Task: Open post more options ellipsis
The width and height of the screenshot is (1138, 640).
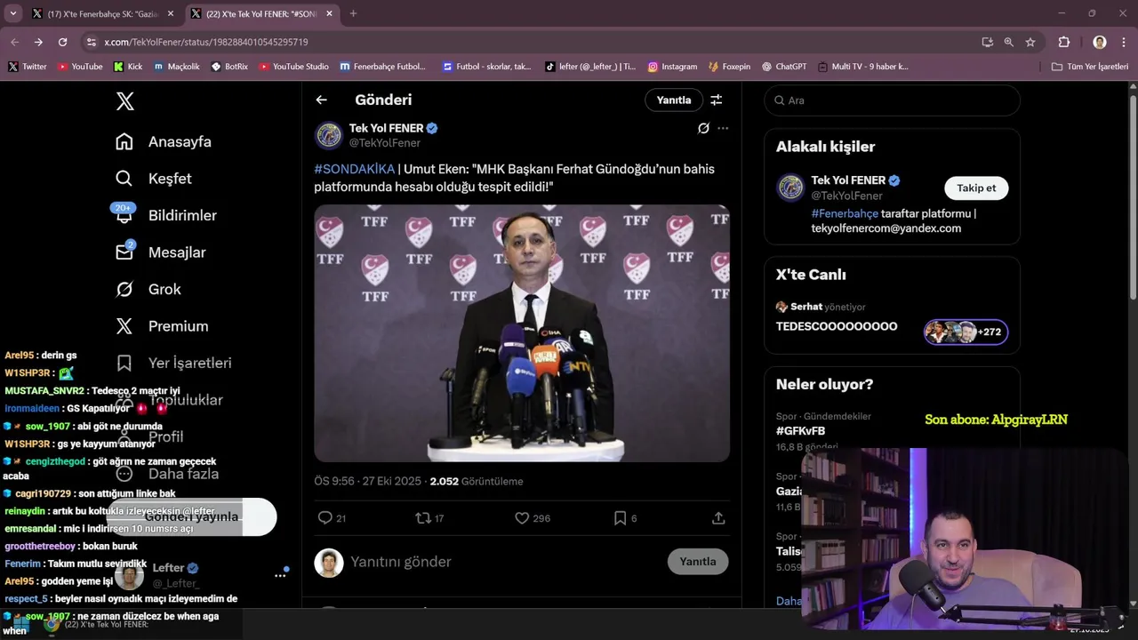Action: click(723, 128)
